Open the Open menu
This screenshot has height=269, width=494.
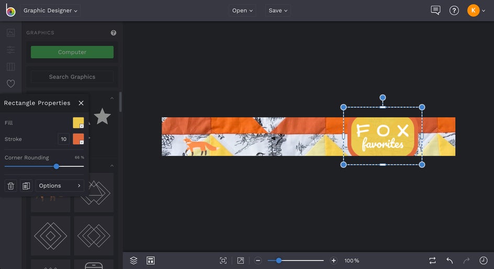point(242,10)
